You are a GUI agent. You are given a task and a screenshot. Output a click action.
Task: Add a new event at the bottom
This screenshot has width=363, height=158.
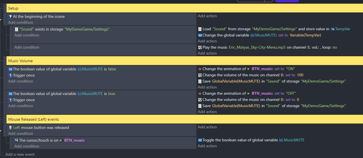20,154
